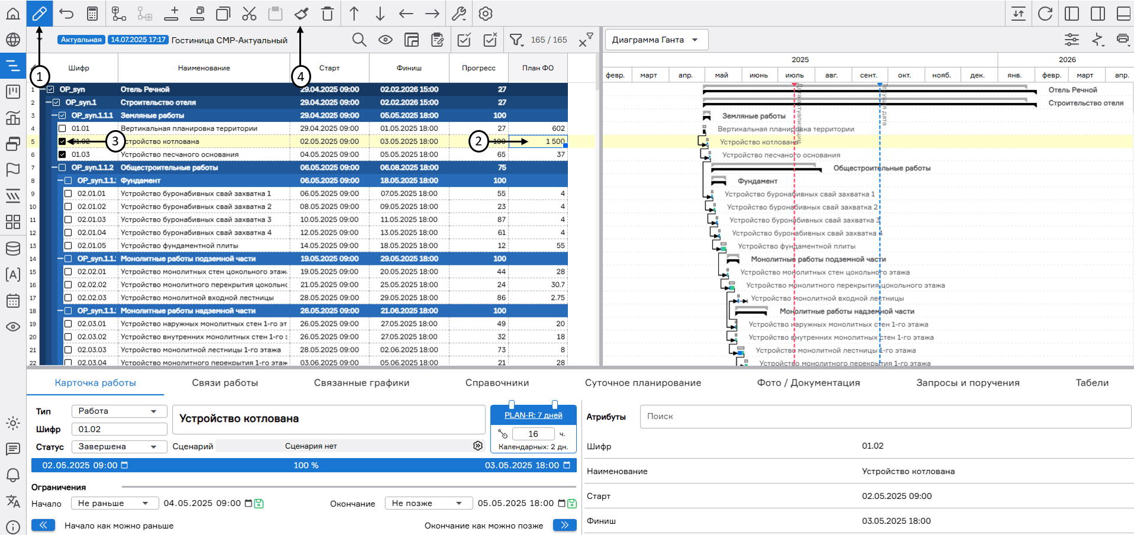Open the wrench tools icon
The width and height of the screenshot is (1134, 535).
coord(459,14)
